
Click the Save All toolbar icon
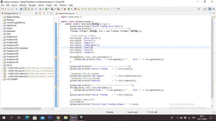click(12, 9)
